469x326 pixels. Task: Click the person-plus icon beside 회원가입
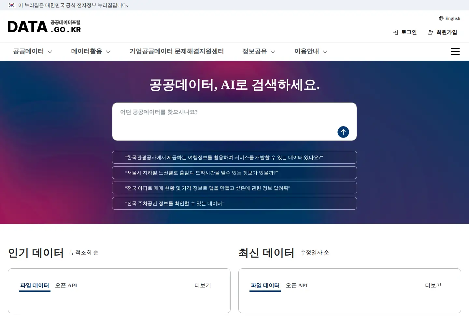(430, 32)
